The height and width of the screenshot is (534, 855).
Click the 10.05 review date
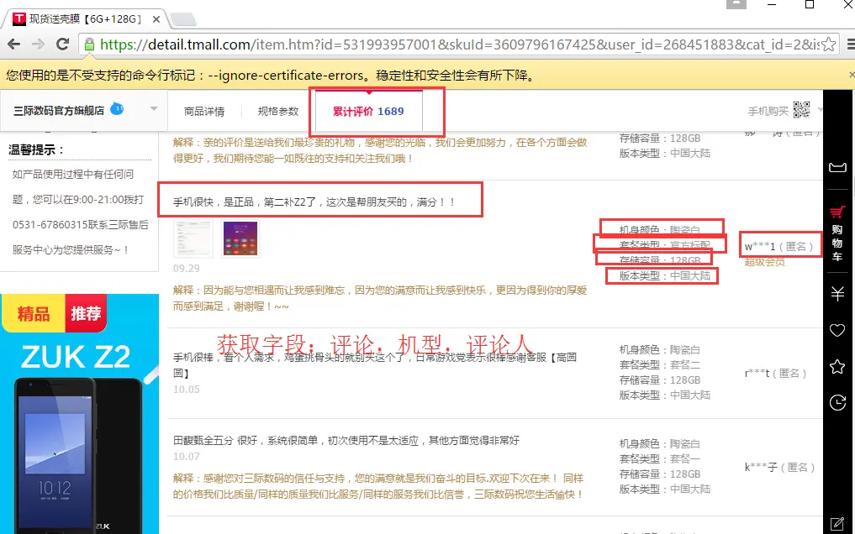pyautogui.click(x=187, y=390)
